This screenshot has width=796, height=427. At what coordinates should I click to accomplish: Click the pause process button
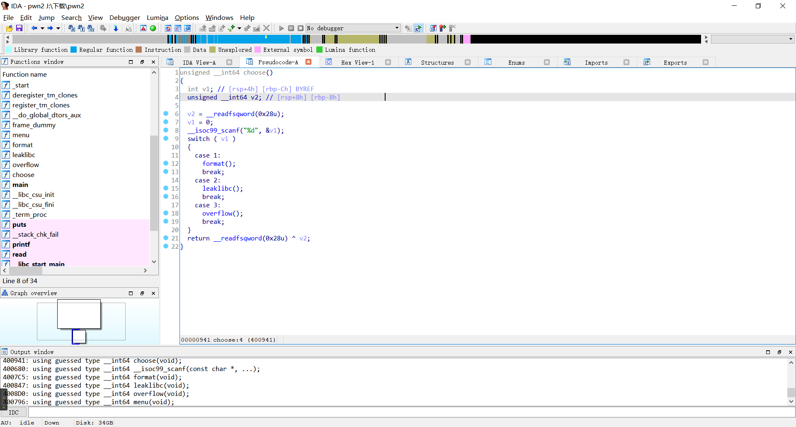[x=291, y=28]
